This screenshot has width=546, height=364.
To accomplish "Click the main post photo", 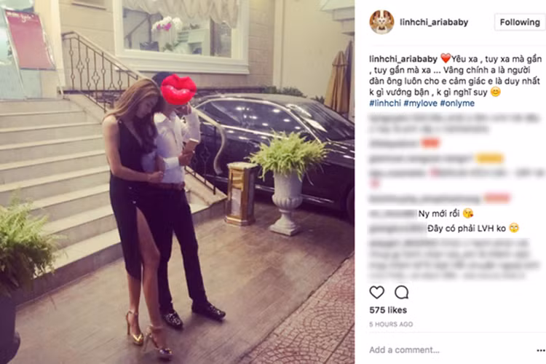I will coord(177,182).
